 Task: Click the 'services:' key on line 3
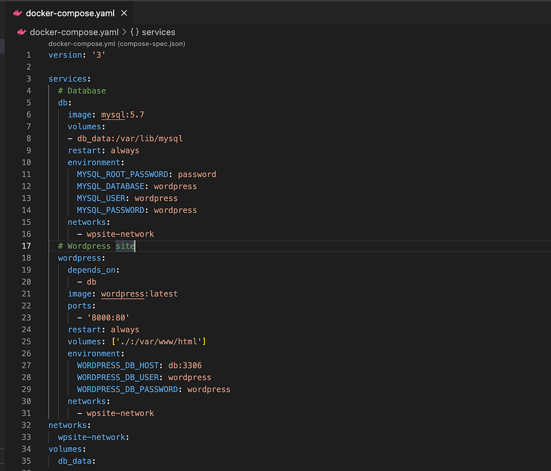(x=69, y=79)
